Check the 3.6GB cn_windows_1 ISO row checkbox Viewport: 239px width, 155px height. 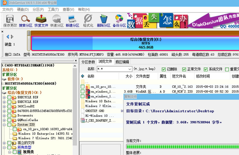tap(83, 91)
